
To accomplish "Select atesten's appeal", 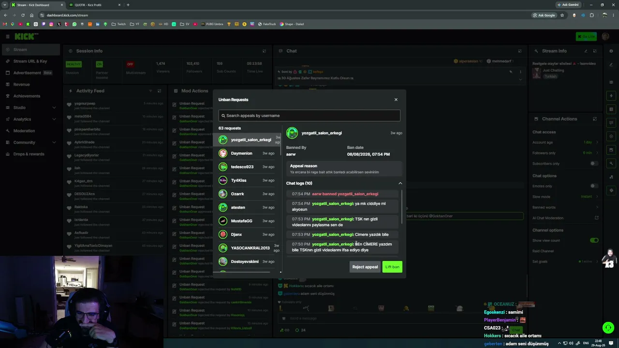I will click(247, 207).
